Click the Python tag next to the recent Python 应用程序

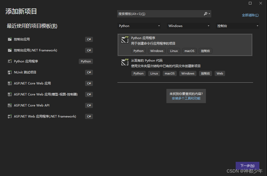coord(86,61)
